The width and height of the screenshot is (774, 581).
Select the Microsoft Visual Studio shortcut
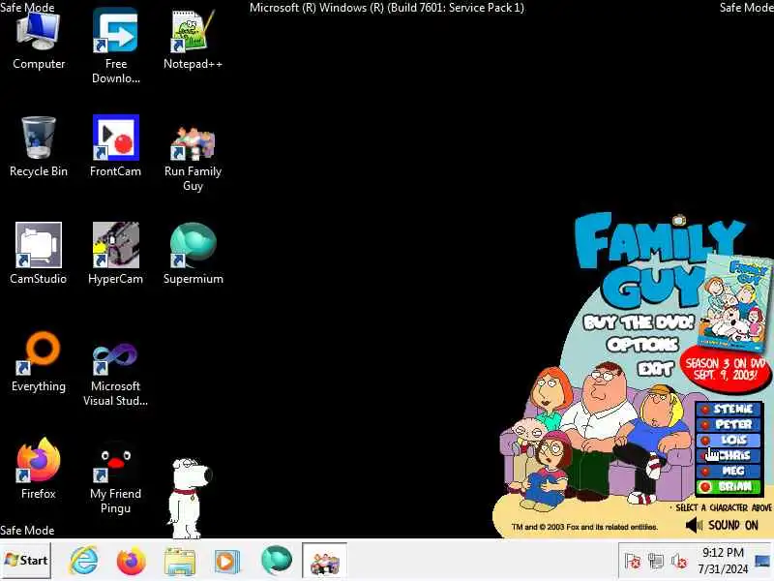(115, 375)
